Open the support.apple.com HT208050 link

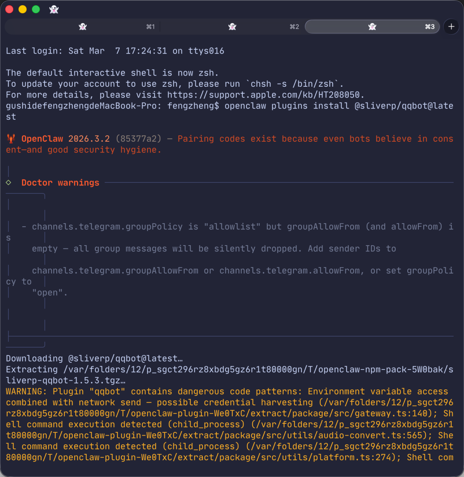coord(263,95)
